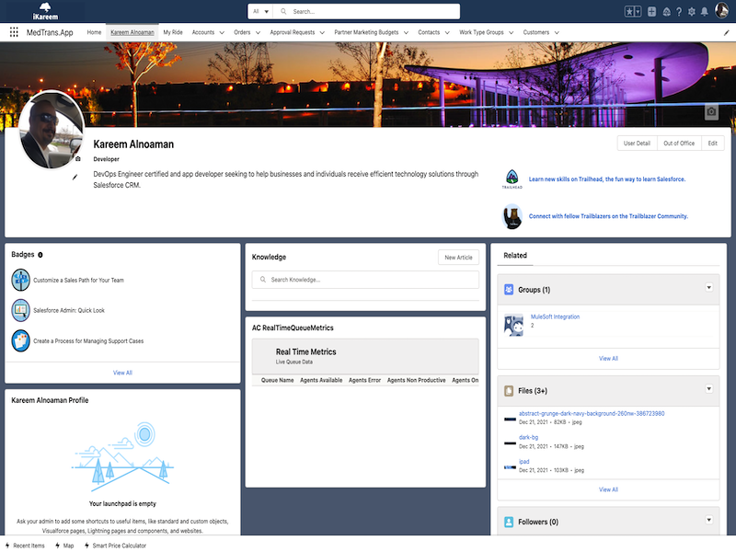Click View All under Files
Image resolution: width=736 pixels, height=552 pixels.
coord(608,489)
